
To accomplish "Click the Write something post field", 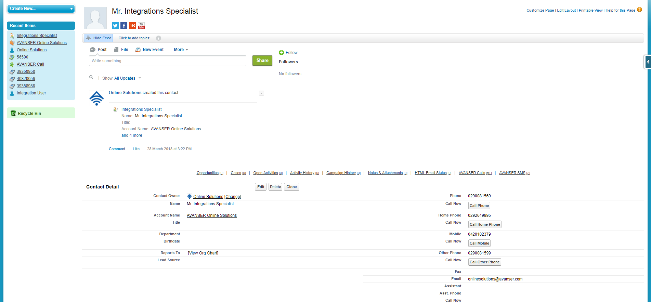I will click(x=168, y=61).
